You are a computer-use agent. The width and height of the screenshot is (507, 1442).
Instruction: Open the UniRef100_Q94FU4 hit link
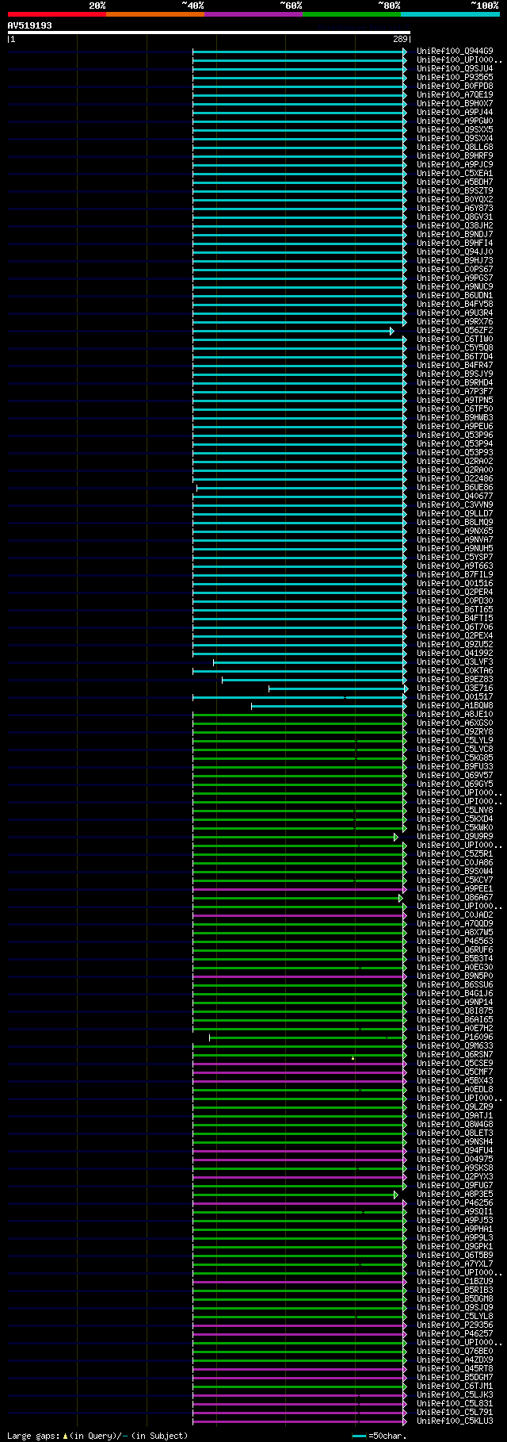(455, 1151)
